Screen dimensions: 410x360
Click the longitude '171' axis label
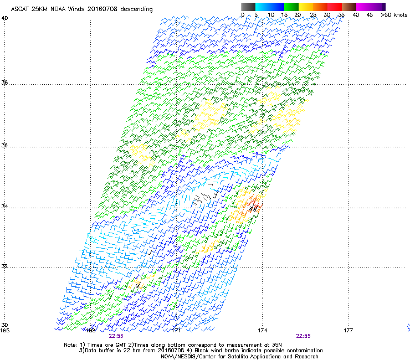coord(176,331)
